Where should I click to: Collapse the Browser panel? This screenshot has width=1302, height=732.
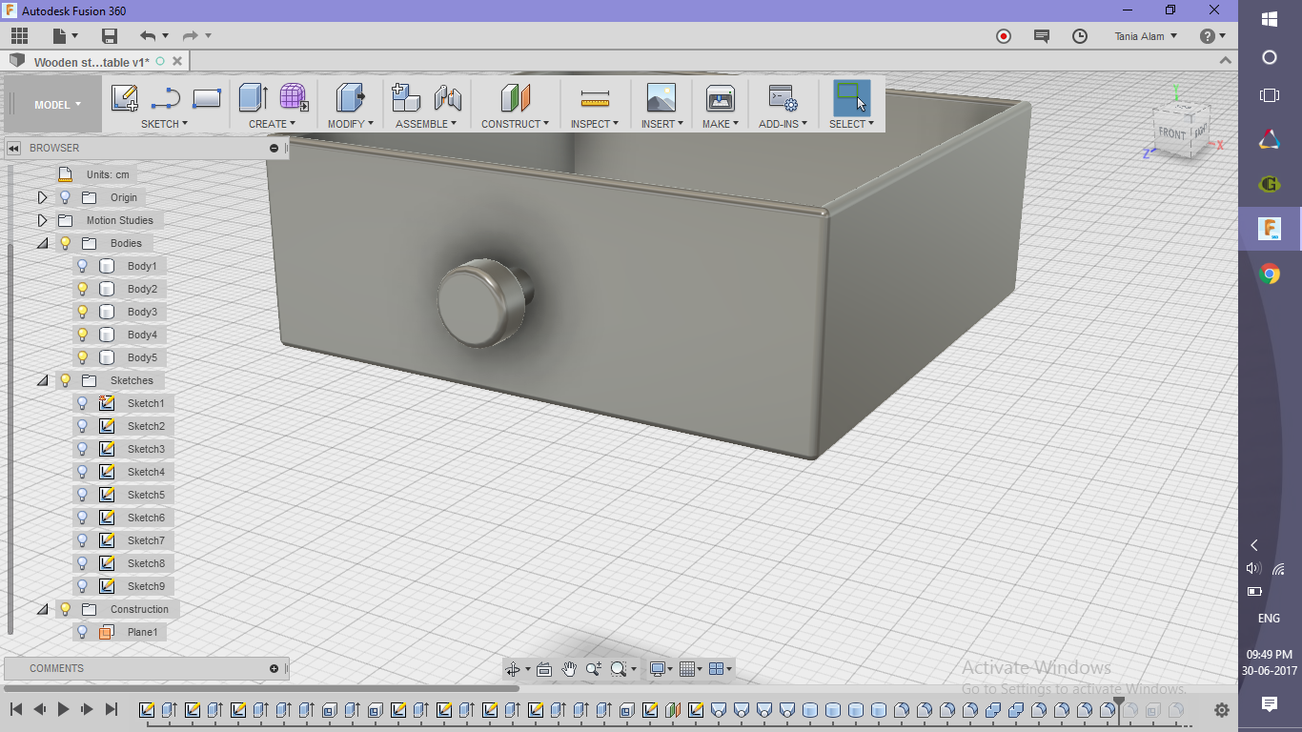[x=13, y=148]
